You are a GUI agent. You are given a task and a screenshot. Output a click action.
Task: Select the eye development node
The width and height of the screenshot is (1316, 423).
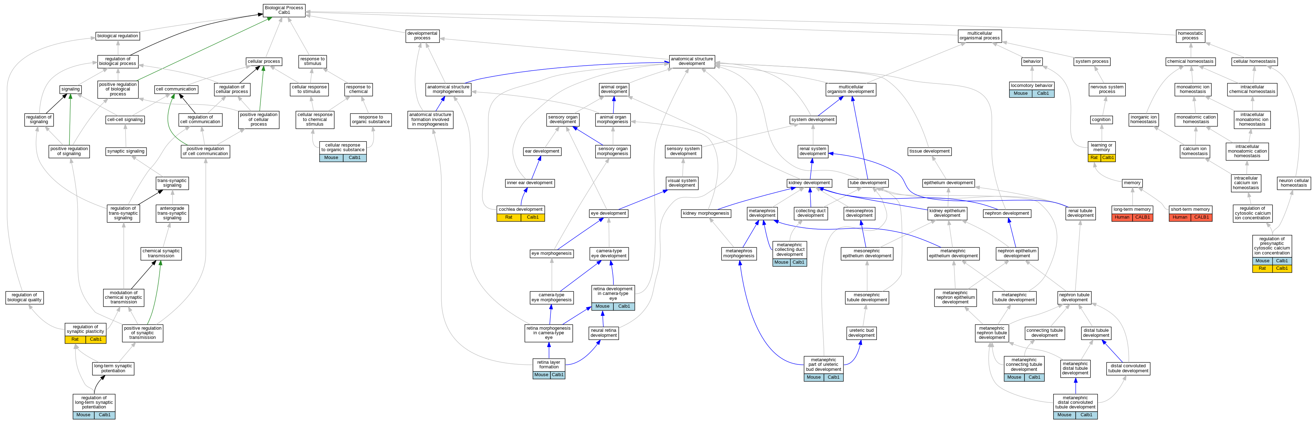(x=608, y=214)
